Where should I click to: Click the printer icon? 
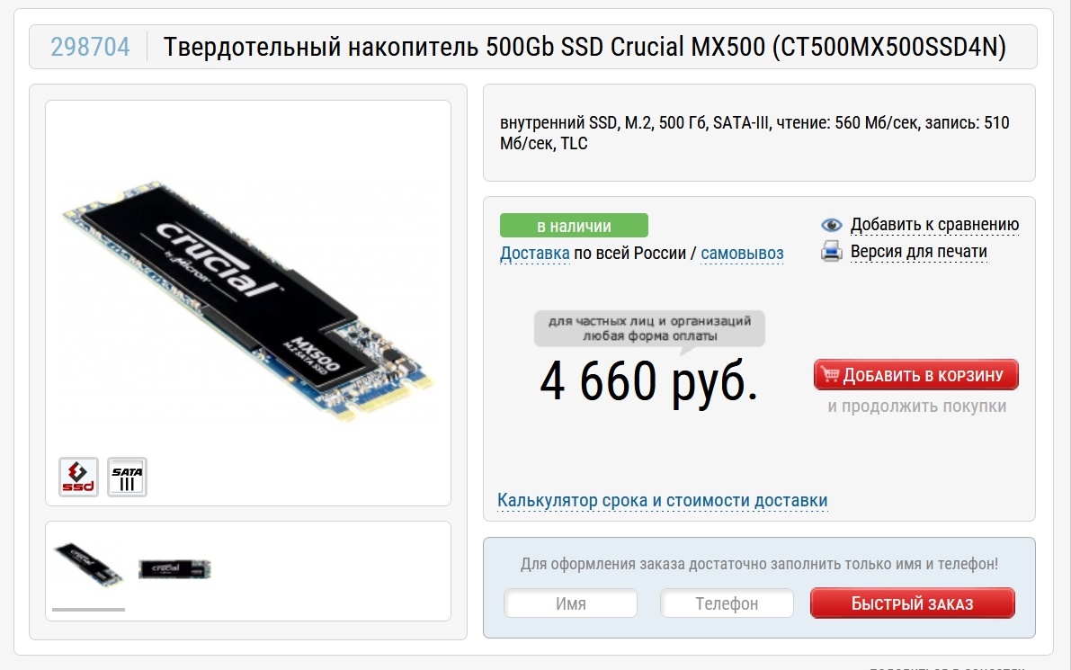point(831,251)
